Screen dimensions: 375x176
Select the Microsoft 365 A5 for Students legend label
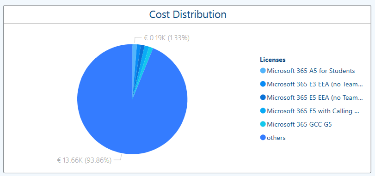click(x=311, y=71)
